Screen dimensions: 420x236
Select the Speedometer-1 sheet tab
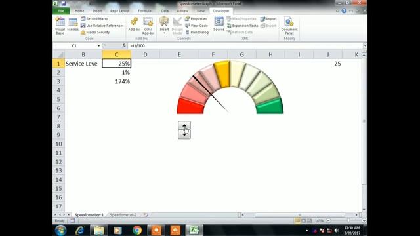(89, 215)
